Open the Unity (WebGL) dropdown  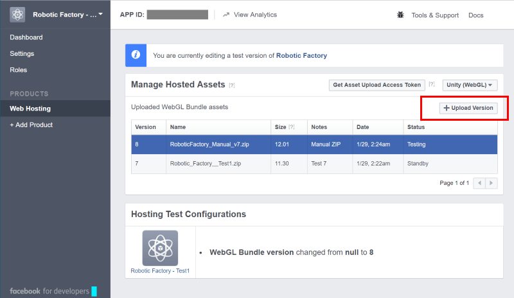click(x=470, y=85)
